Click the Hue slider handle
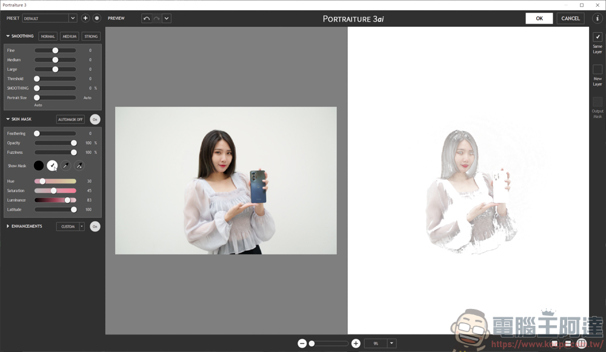This screenshot has height=352, width=606. (x=42, y=181)
